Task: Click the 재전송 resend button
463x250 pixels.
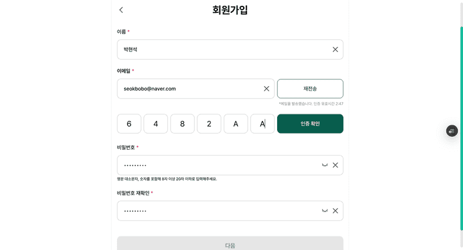Action: [x=310, y=89]
